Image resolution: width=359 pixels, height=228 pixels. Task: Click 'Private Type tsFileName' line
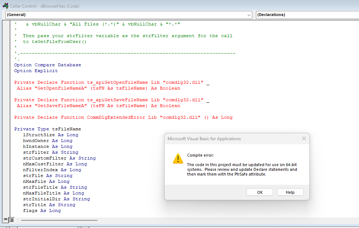48,129
